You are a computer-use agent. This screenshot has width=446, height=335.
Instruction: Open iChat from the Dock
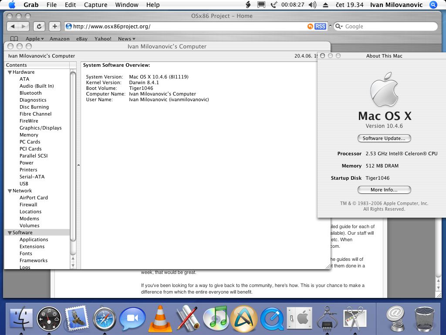[x=132, y=318]
